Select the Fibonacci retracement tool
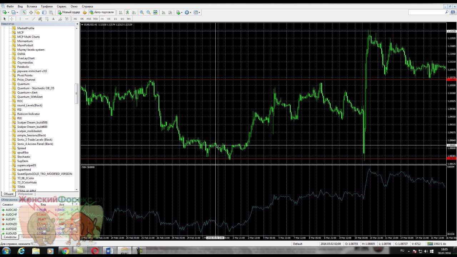Screen dimensions: 457x257 pos(47,19)
